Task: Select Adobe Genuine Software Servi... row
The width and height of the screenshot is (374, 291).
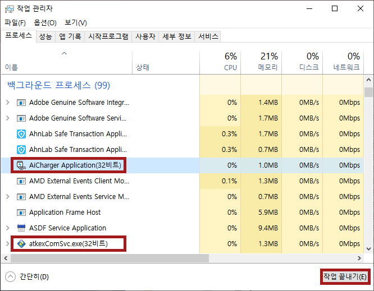Action: (183, 118)
